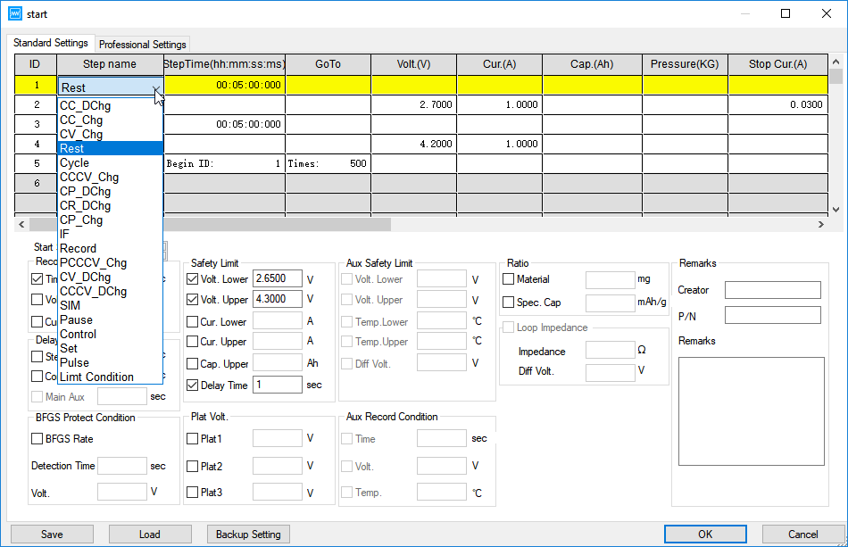This screenshot has width=848, height=547.
Task: Confirm with the OK button
Action: pyautogui.click(x=705, y=534)
